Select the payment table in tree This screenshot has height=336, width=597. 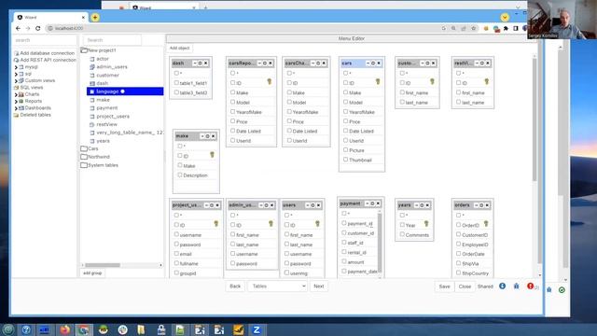[x=107, y=108]
